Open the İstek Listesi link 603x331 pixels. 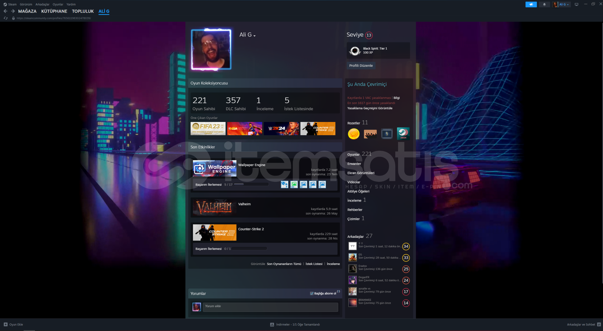coord(314,264)
